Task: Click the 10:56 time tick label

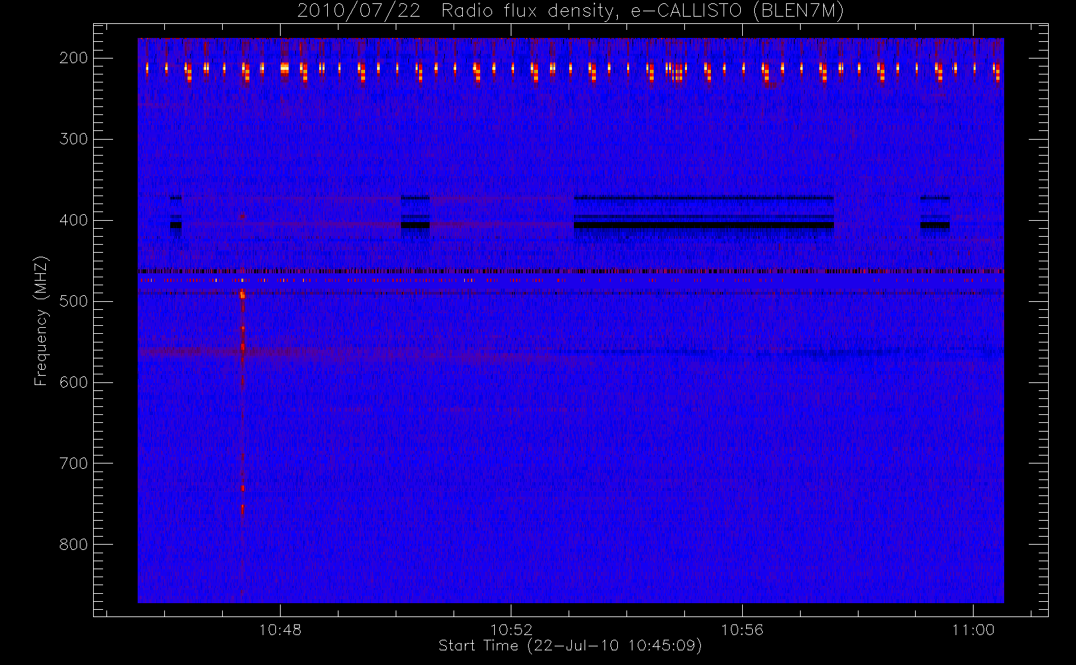Action: [x=742, y=630]
